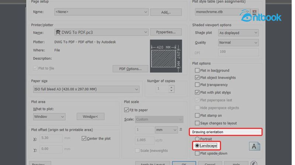
Task: Click the plot offset X field
Action: point(51,138)
